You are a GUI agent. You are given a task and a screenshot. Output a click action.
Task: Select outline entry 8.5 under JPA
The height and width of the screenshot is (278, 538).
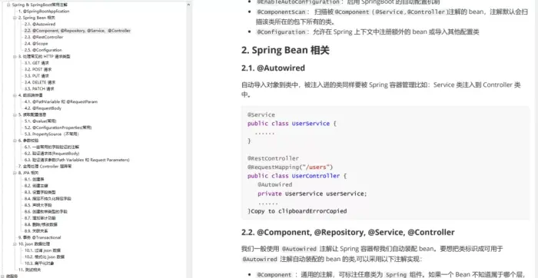[x=38, y=205]
